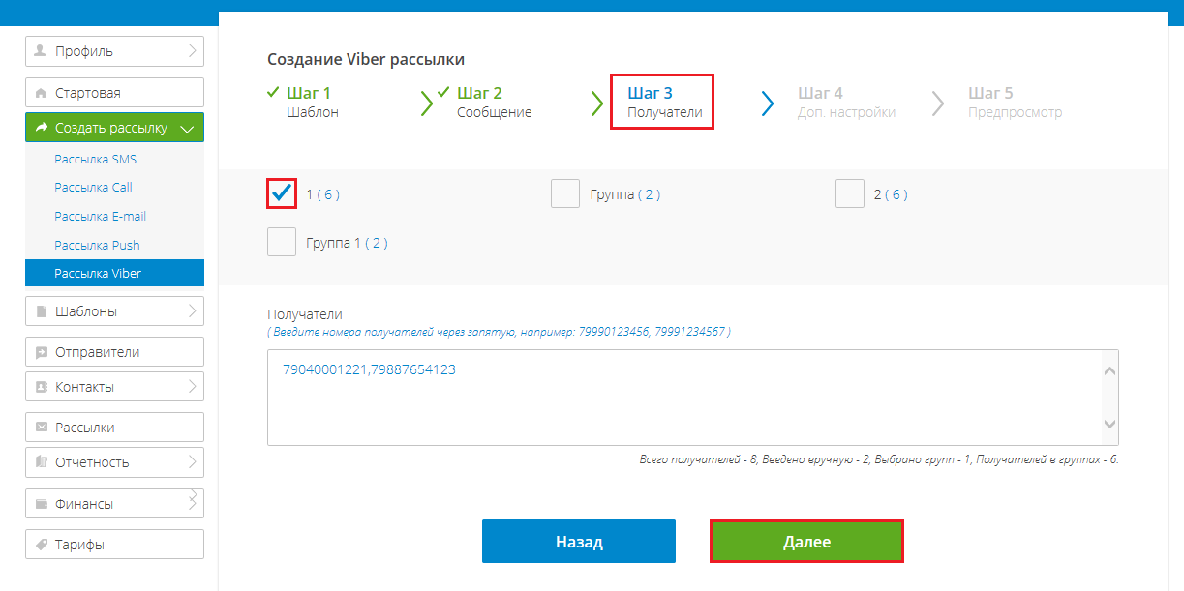Viewport: 1184px width, 591px height.
Task: Expand the Шаблоны menu chevron
Action: click(x=193, y=311)
